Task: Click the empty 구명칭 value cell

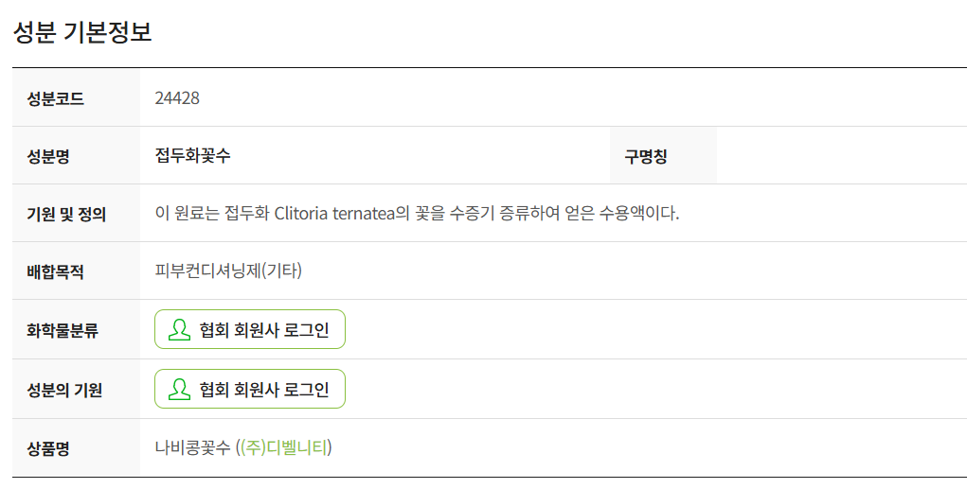Action: click(842, 156)
